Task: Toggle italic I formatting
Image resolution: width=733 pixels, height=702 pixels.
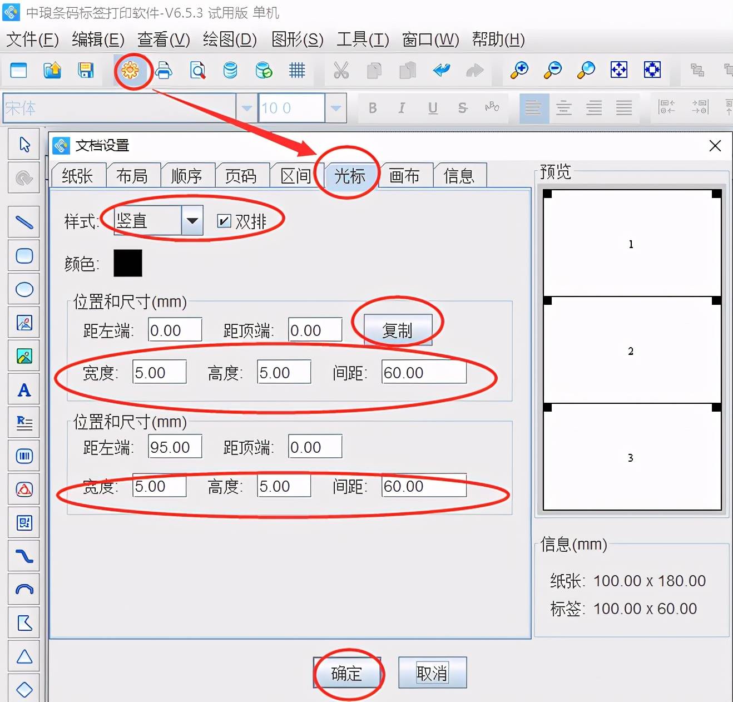Action: (x=402, y=108)
